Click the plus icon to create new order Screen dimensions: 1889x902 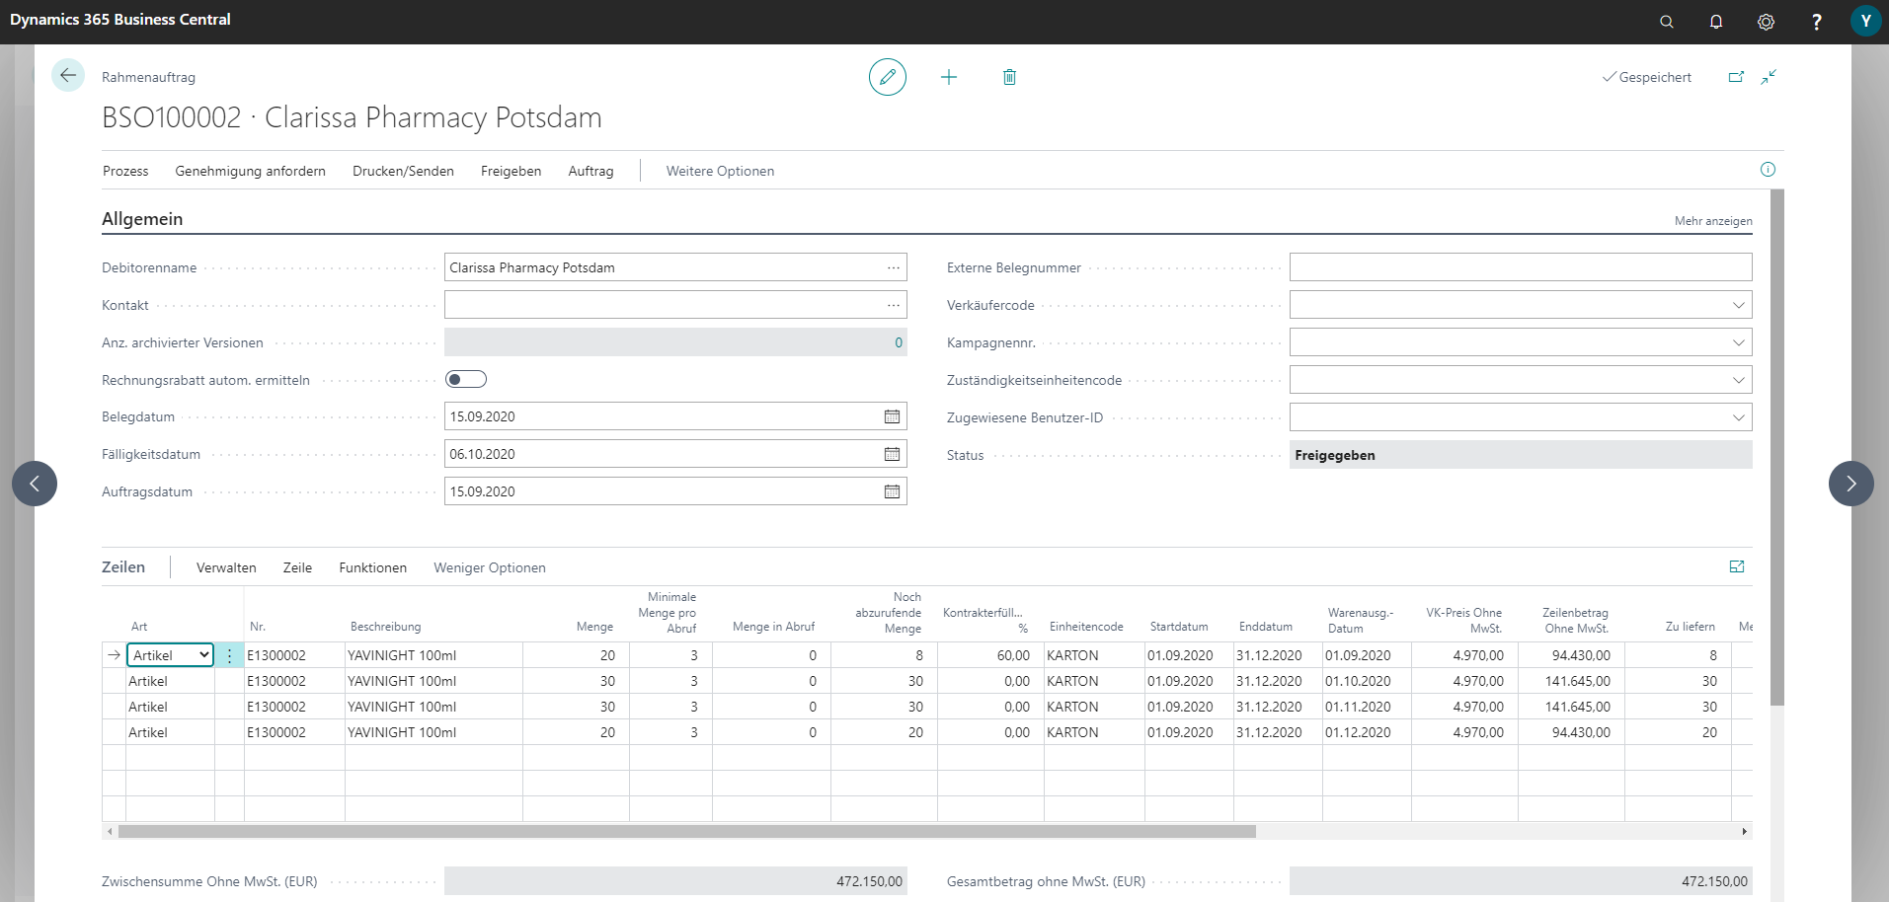948,77
